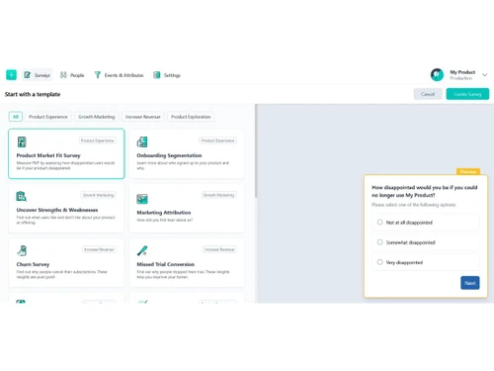Select the Missed Trial Conversion title
This screenshot has height=371, width=494.
166,264
